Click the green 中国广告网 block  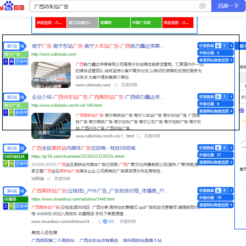(146, 22)
